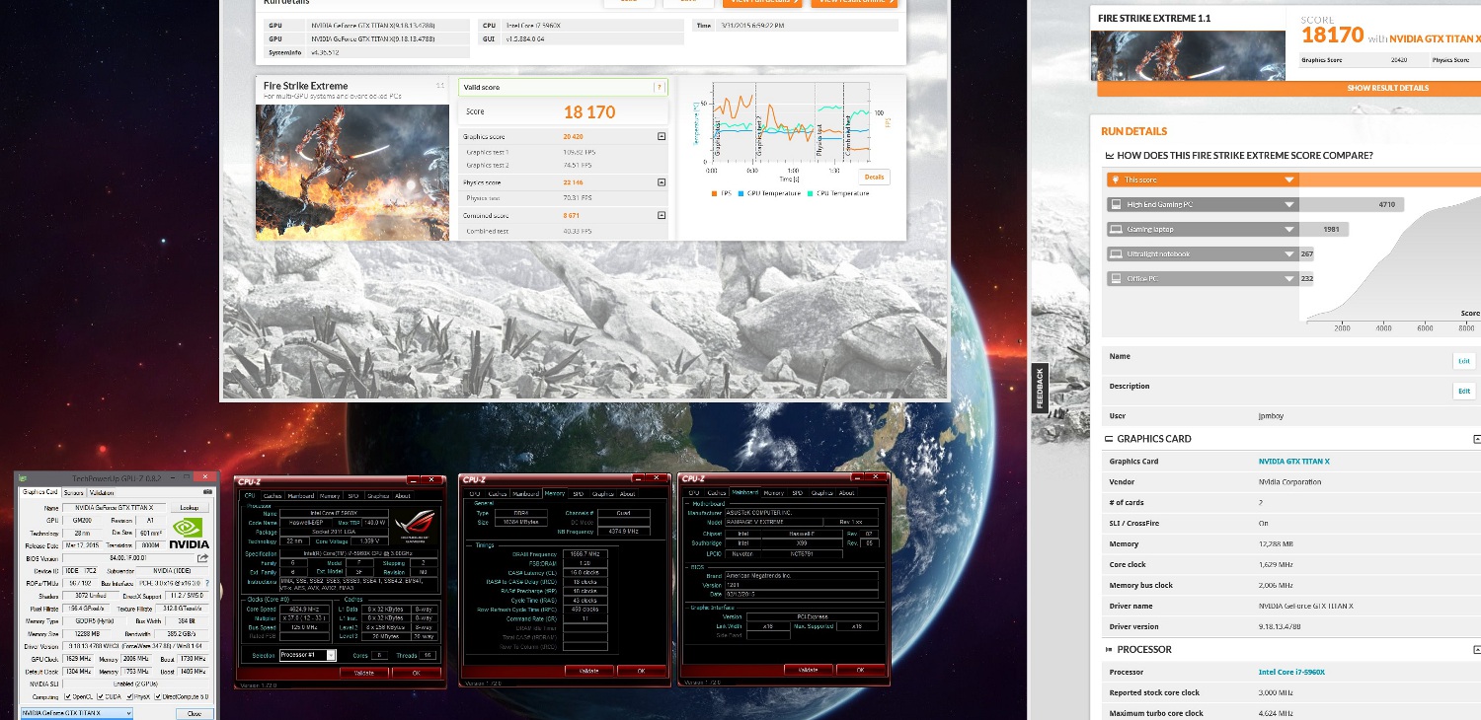Viewport: 1481px width, 720px height.
Task: Collapse the Physics score section
Action: click(662, 182)
